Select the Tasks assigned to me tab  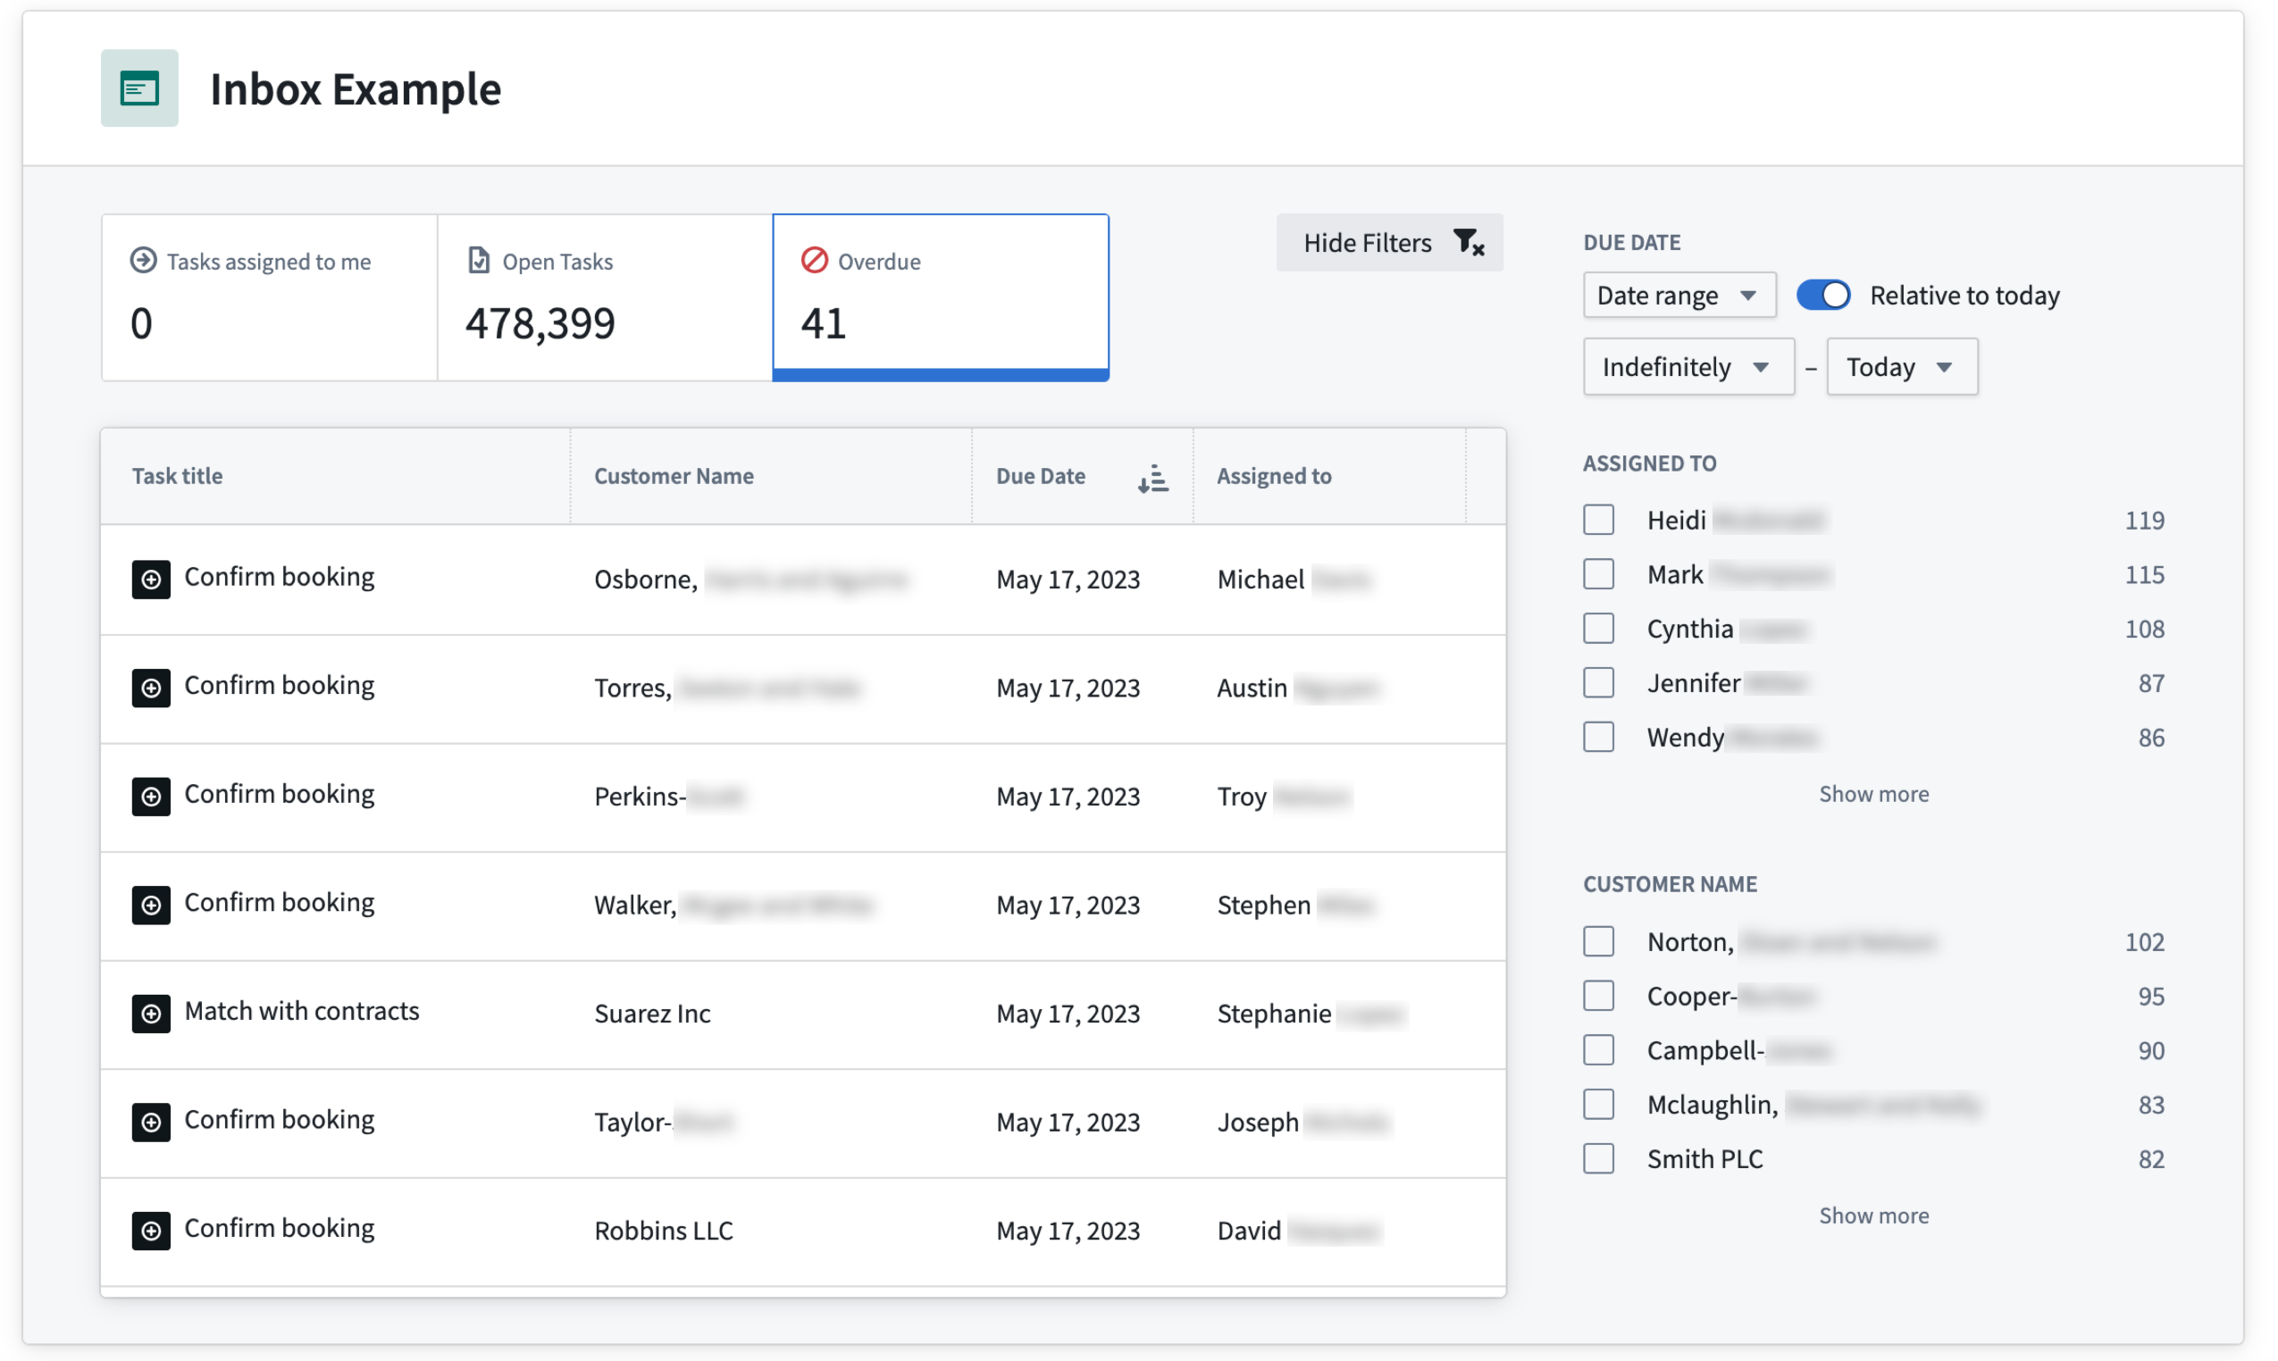point(270,297)
